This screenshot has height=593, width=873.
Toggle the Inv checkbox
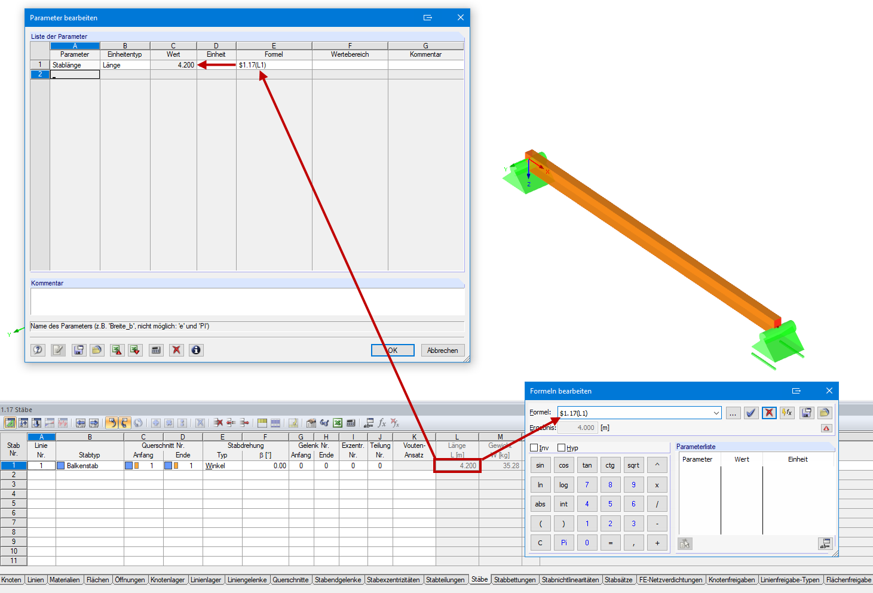(534, 448)
